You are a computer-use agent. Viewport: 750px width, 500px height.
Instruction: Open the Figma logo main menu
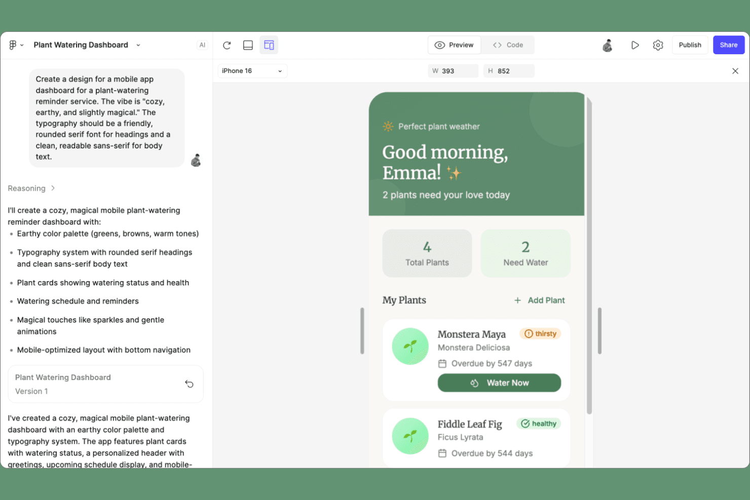pyautogui.click(x=16, y=45)
